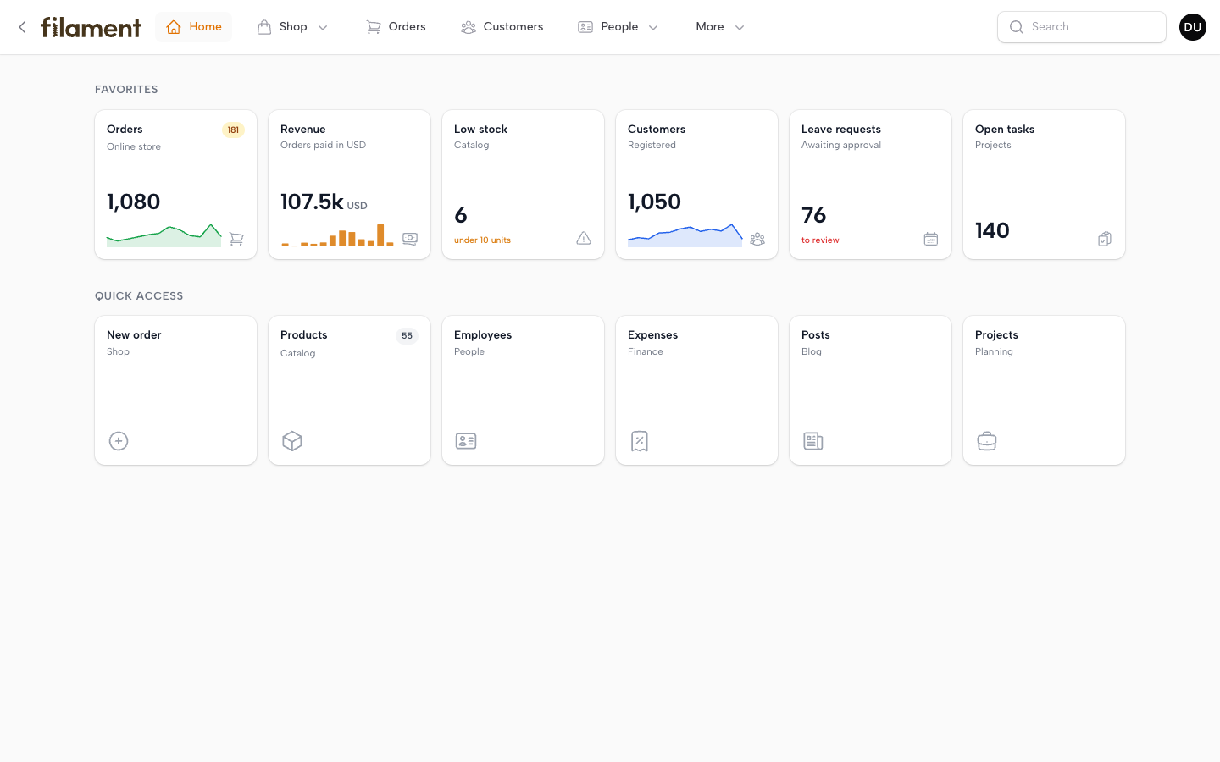Image resolution: width=1220 pixels, height=762 pixels.
Task: Expand the Shop dropdown menu
Action: [293, 27]
